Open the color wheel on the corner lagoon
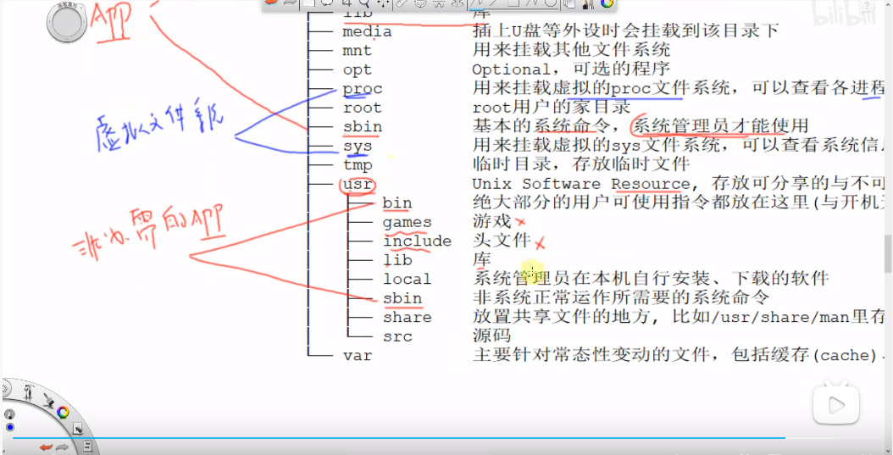Viewport: 893px width, 455px height. 63,413
